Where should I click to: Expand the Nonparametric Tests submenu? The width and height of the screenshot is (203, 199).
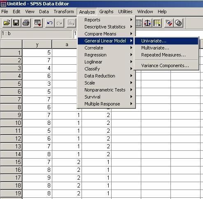(x=106, y=90)
